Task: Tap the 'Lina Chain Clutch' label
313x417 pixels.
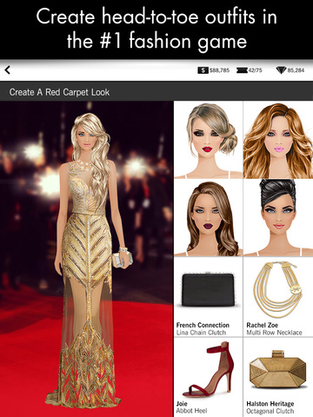Action: click(x=201, y=333)
